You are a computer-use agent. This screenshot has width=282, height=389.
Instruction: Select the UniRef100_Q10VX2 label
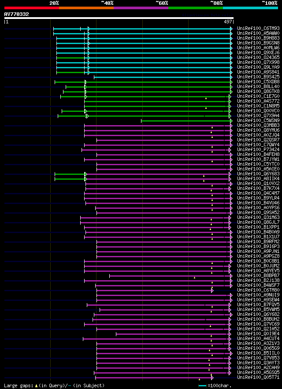click(258, 183)
